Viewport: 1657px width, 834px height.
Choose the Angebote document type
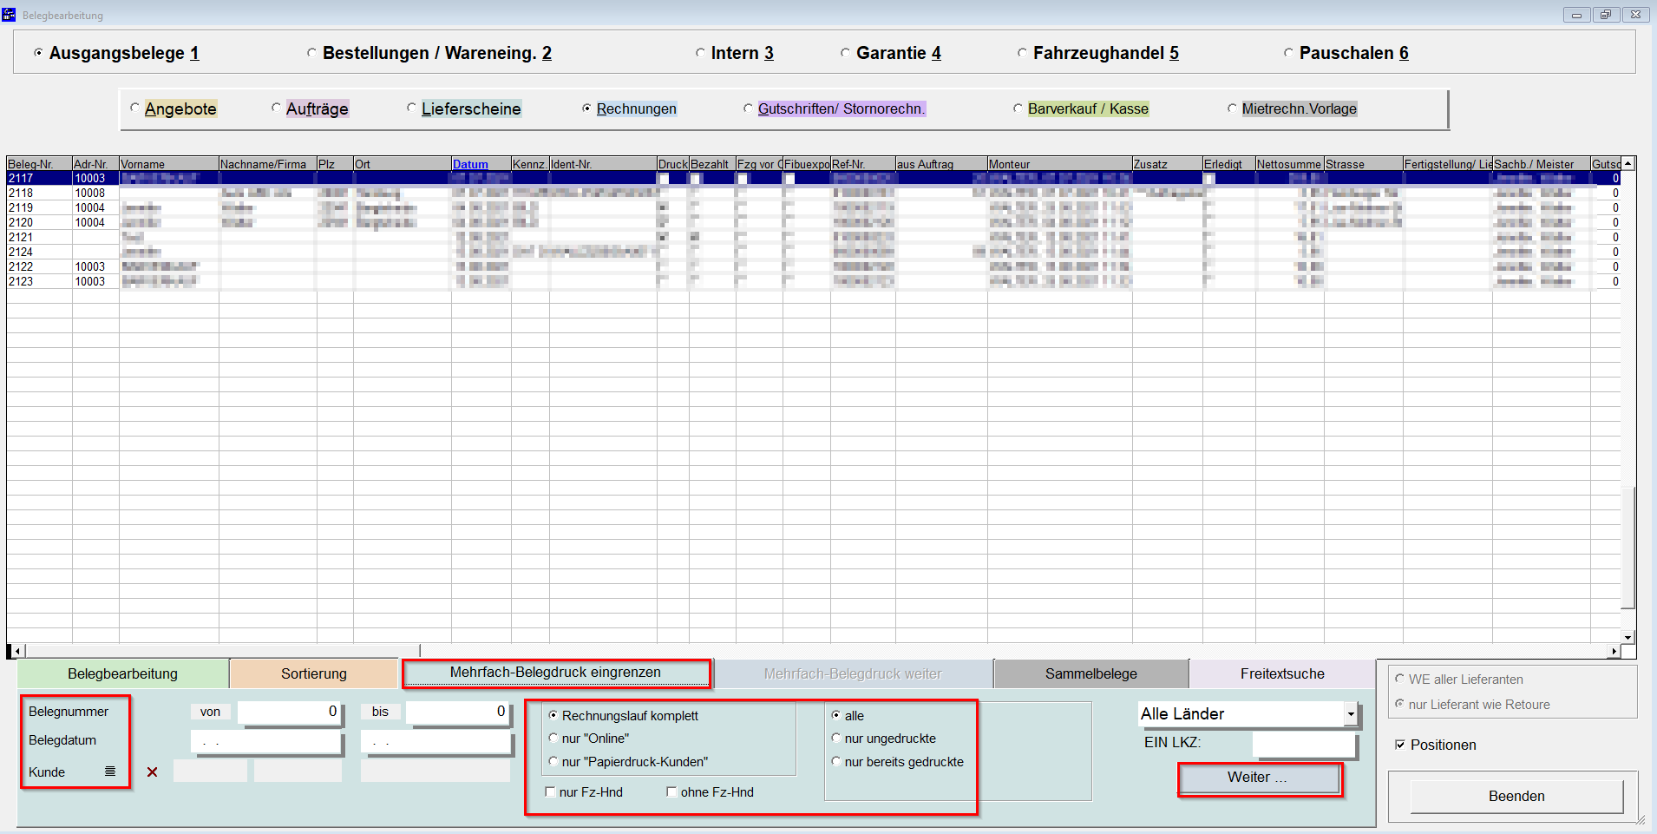pyautogui.click(x=134, y=108)
